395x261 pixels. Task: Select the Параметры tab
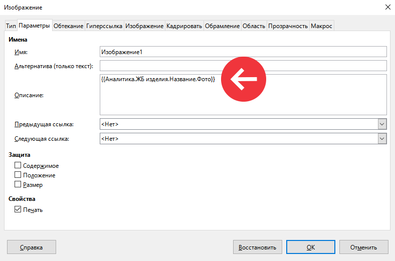pos(35,26)
